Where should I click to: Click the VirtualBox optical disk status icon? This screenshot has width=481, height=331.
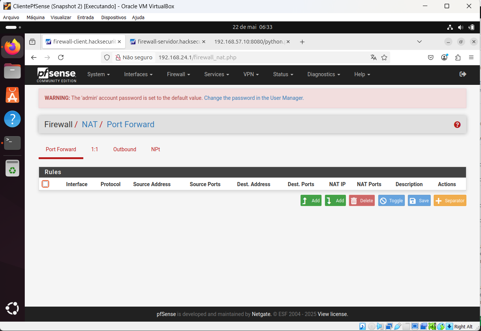pos(371,326)
